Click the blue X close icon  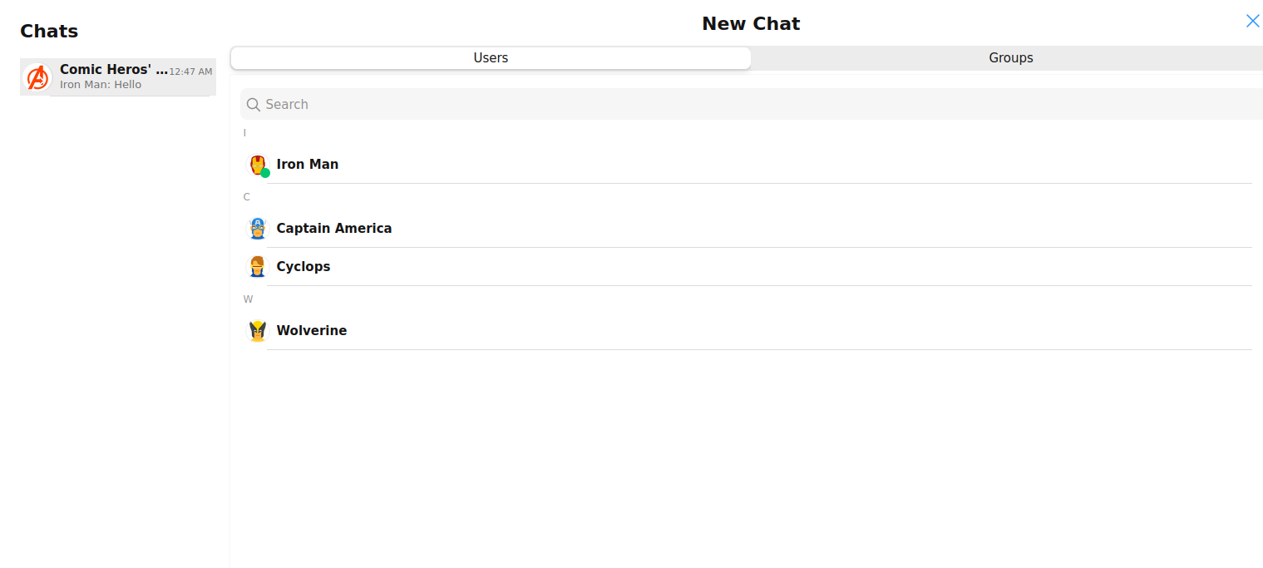1253,21
